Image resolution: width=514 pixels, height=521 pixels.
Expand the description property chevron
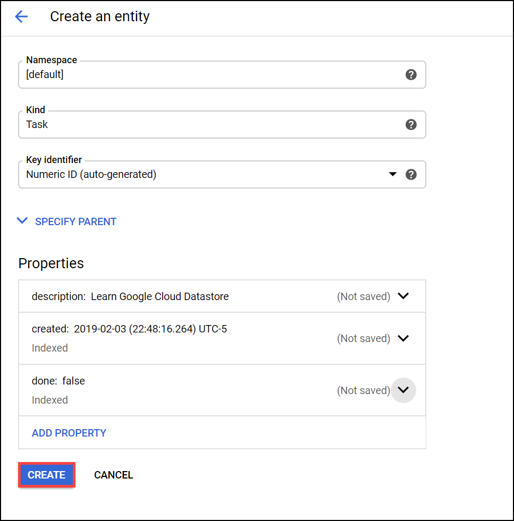[403, 296]
